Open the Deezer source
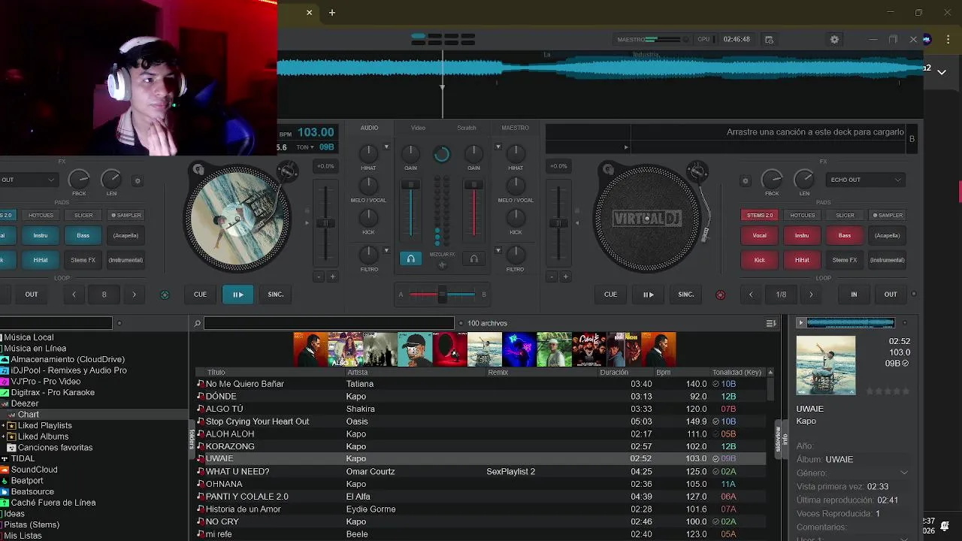The image size is (962, 541). 24,403
